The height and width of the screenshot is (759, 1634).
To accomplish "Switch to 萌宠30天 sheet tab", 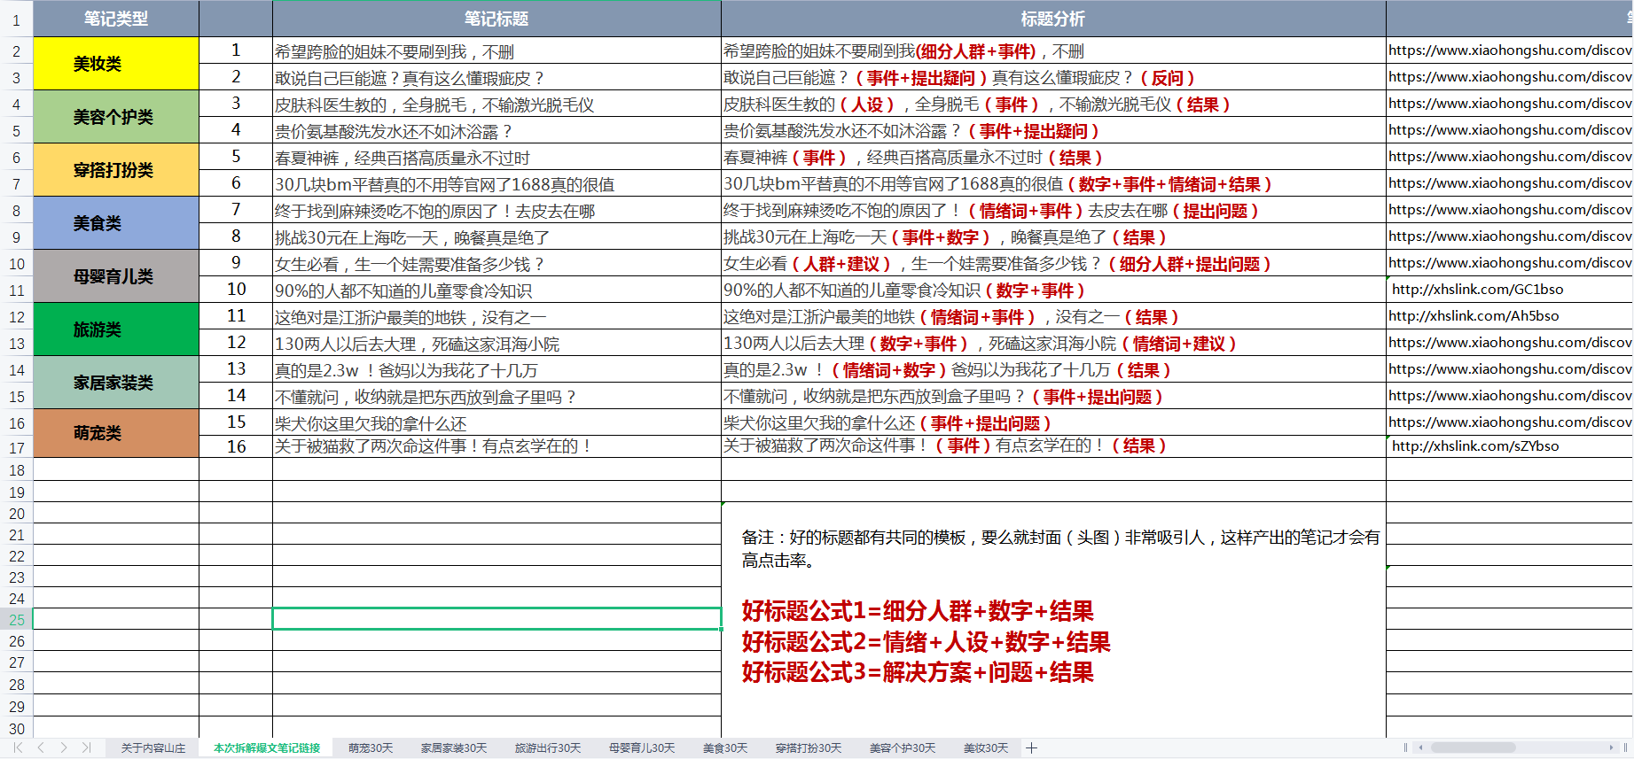I will 371,748.
